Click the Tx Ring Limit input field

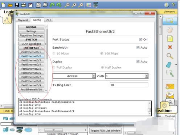pyautogui.click(x=129, y=85)
